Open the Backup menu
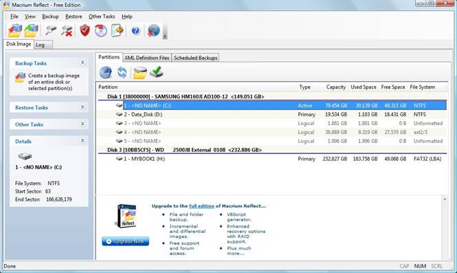The width and height of the screenshot is (457, 273). pyautogui.click(x=50, y=17)
